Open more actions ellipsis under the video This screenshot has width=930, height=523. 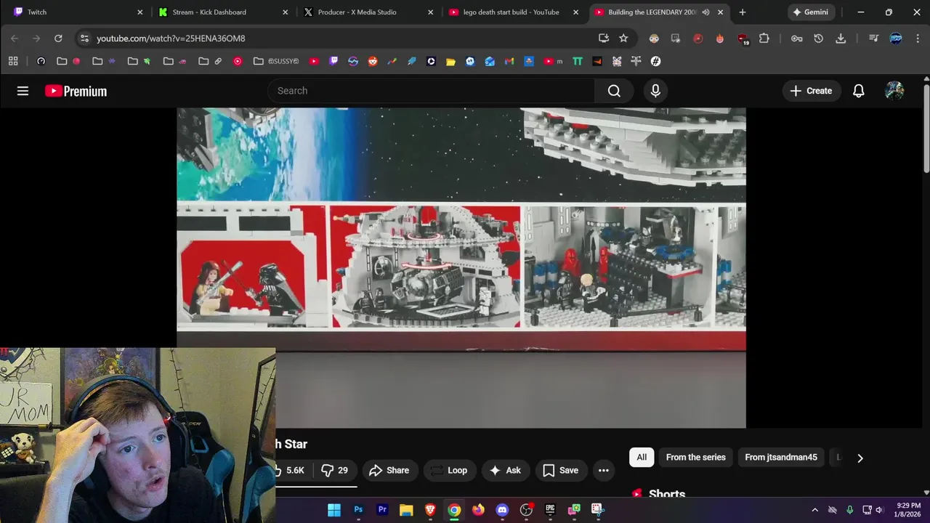pyautogui.click(x=603, y=470)
